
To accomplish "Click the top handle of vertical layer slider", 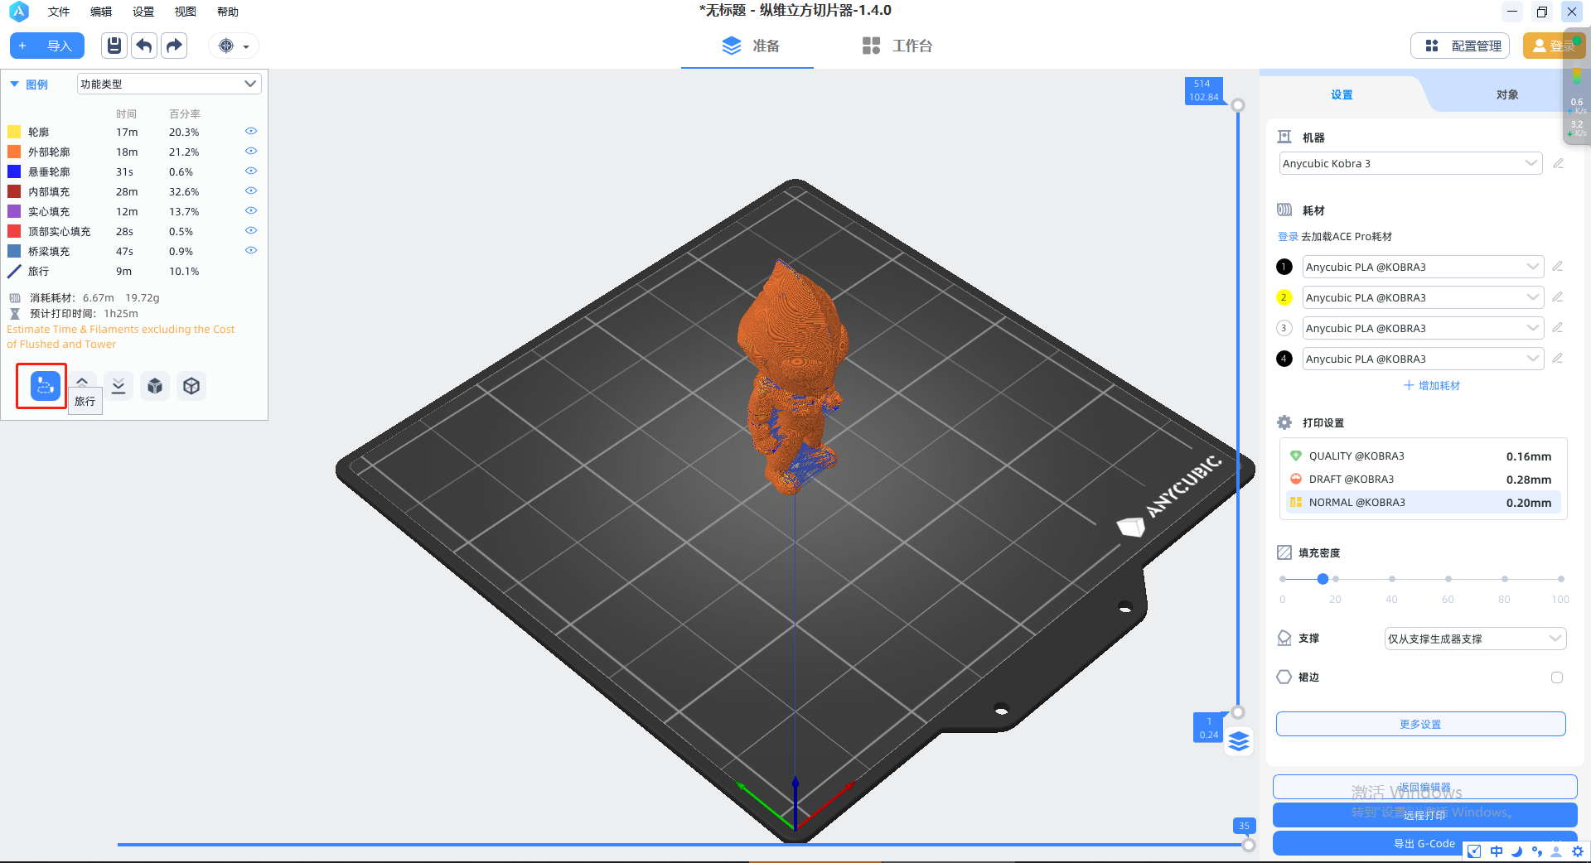I will 1238,105.
